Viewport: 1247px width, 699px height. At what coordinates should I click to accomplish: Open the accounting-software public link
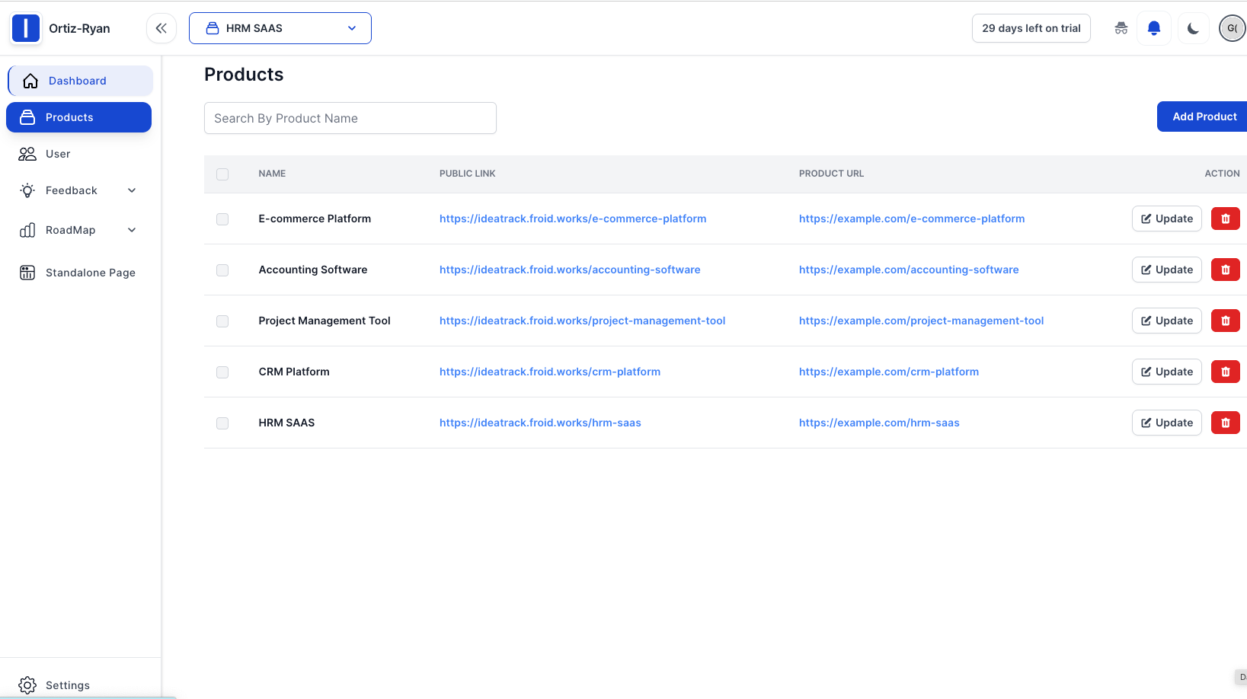[x=569, y=270]
